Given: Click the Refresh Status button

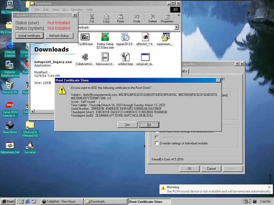Looking at the screenshot, I should 59,36.
